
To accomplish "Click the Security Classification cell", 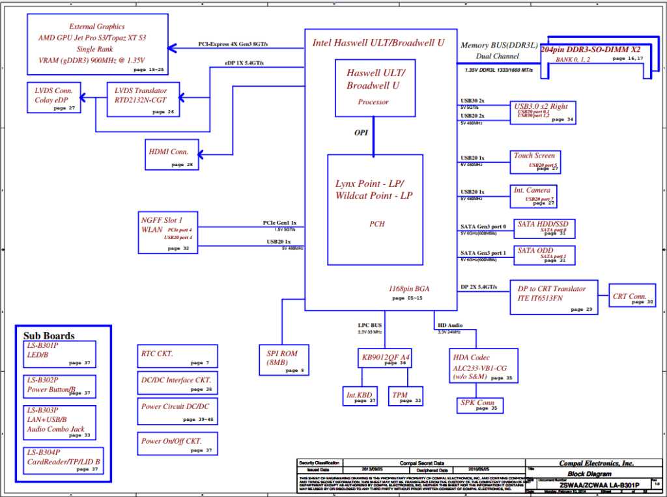I will (319, 463).
